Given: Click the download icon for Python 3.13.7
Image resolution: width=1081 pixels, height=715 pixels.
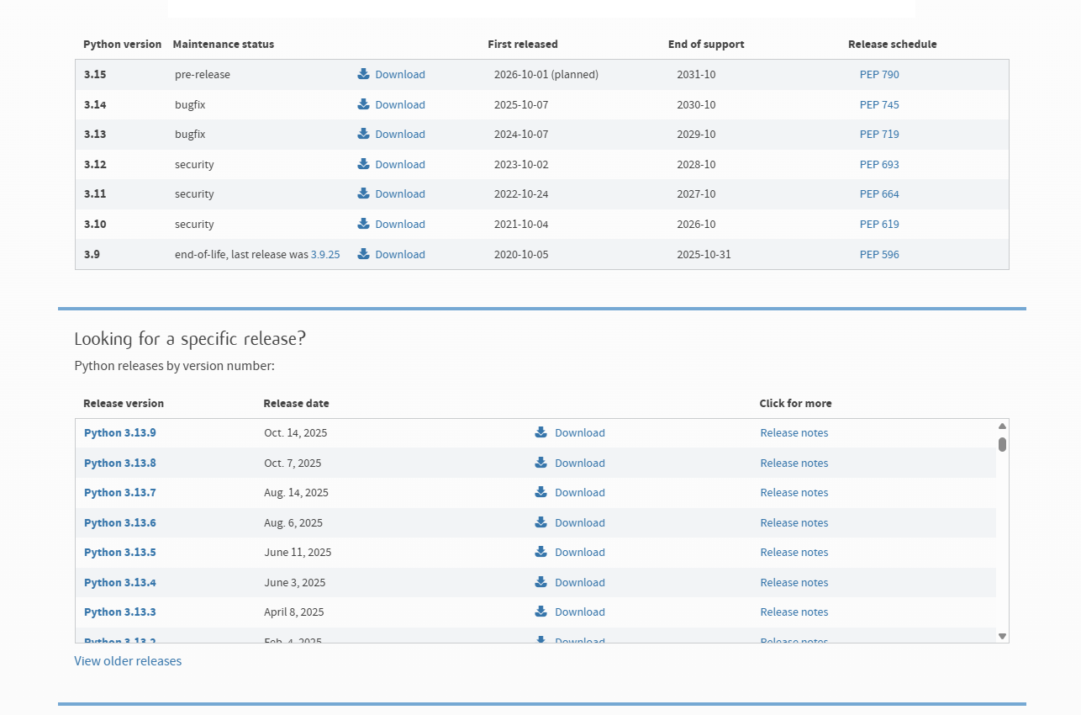Looking at the screenshot, I should [x=540, y=492].
